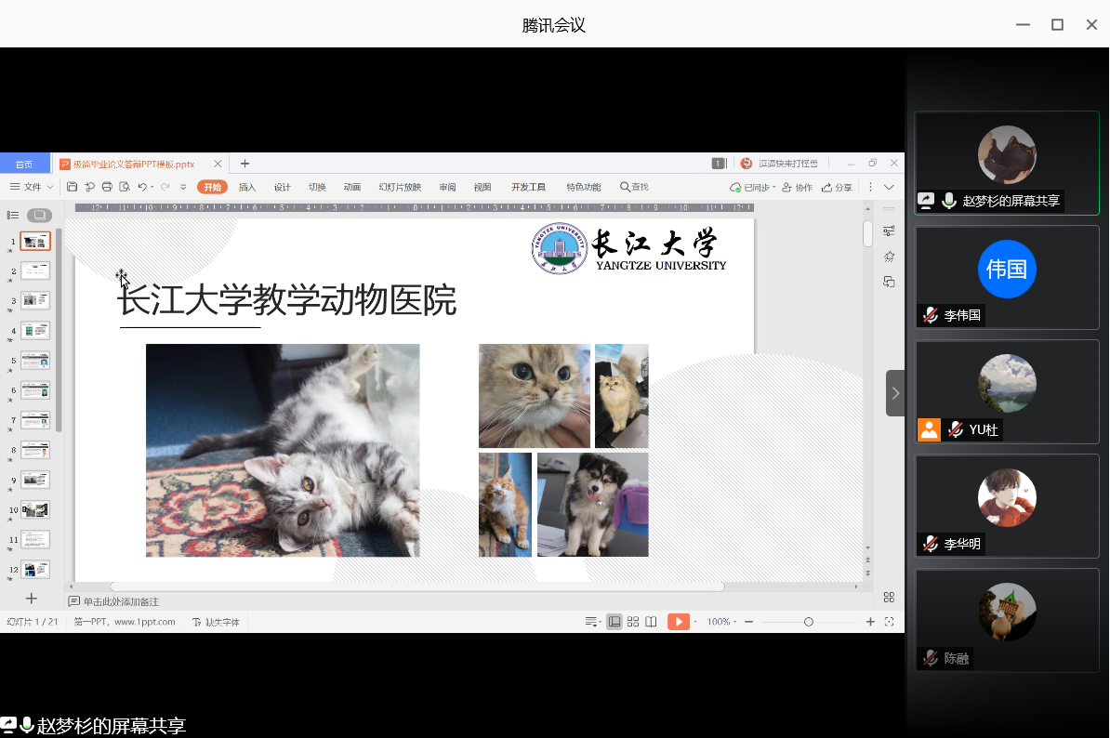
Task: Click the save icon in WPS toolbar
Action: point(73,187)
